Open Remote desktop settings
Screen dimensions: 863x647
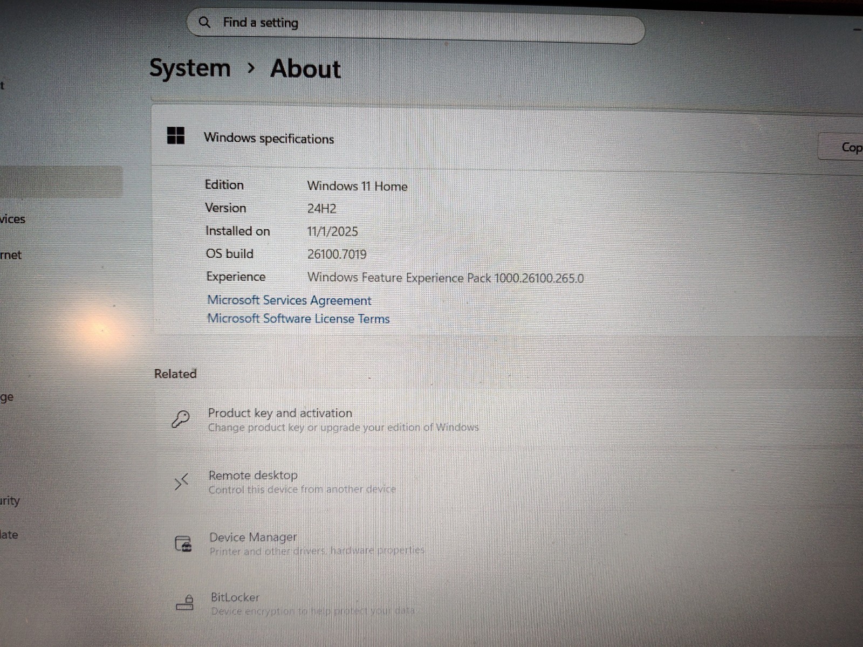pyautogui.click(x=507, y=481)
